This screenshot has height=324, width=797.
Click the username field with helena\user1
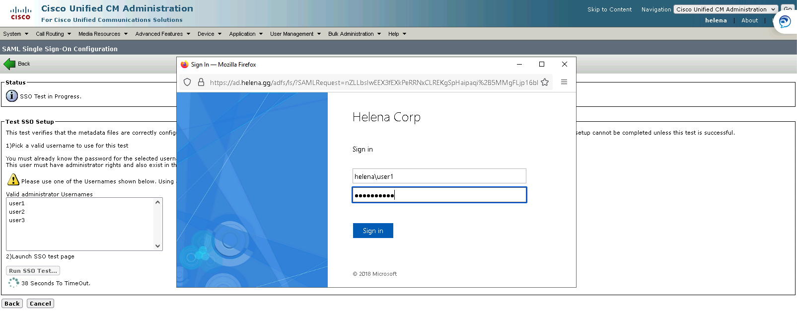tap(439, 176)
